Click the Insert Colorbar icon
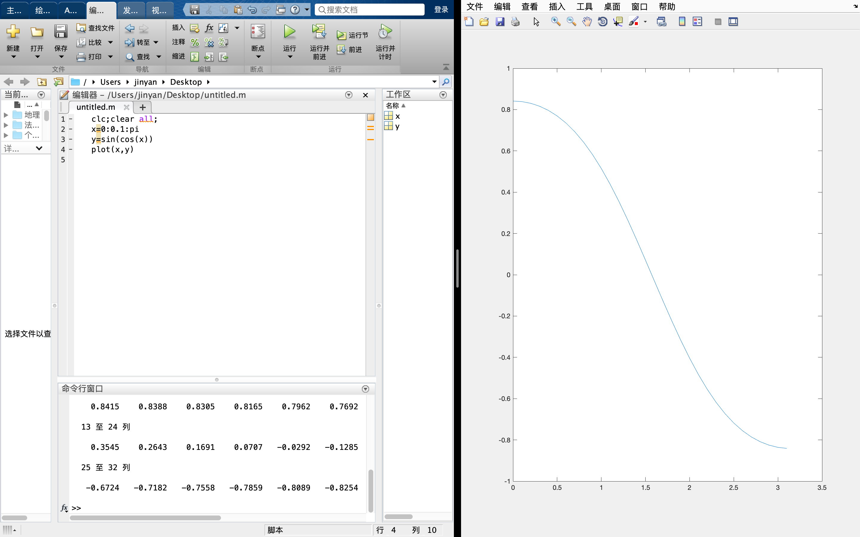 tap(682, 22)
